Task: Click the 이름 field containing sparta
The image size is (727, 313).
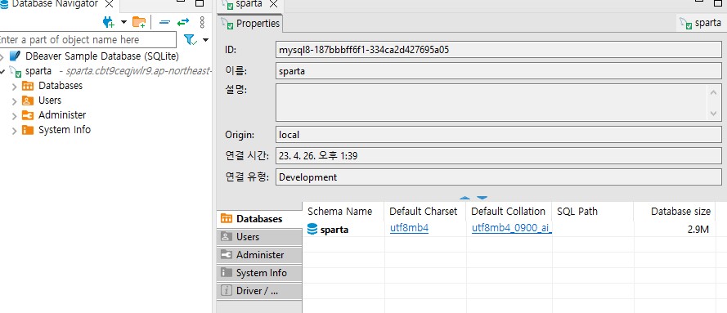Action: point(498,71)
